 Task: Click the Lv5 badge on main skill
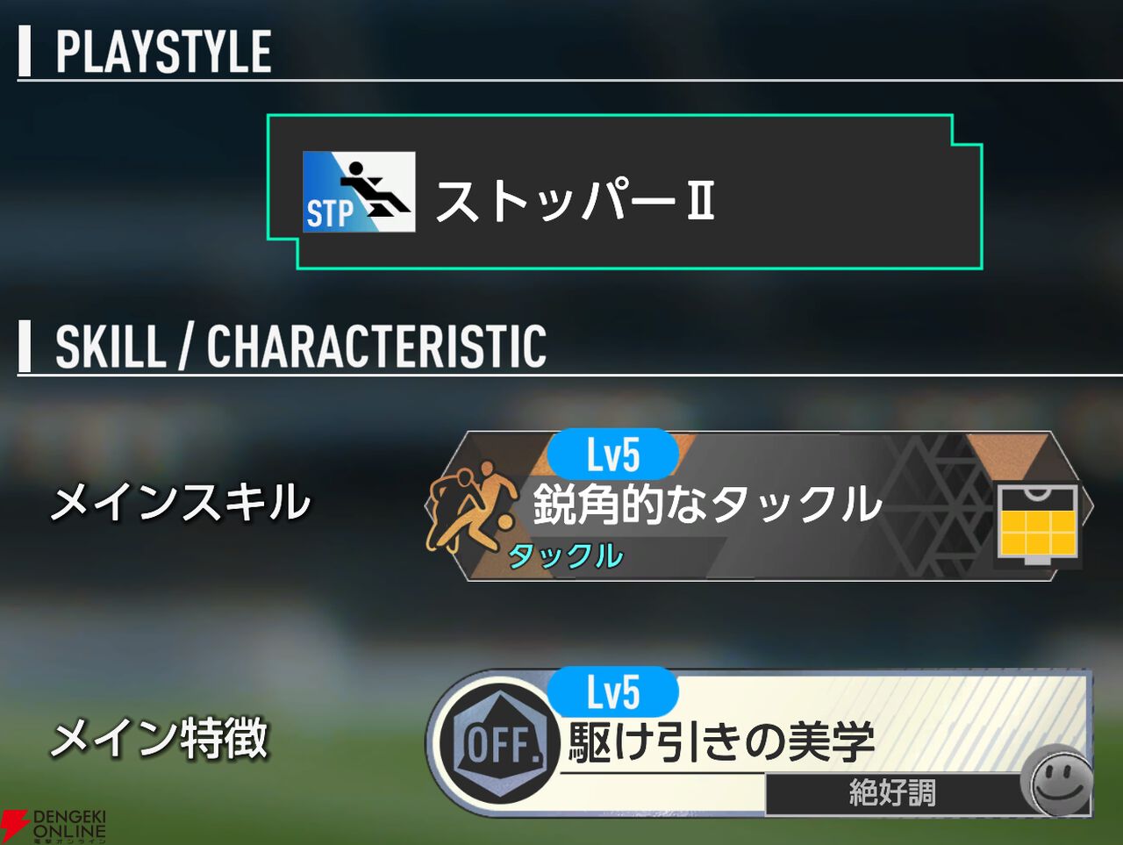(x=612, y=455)
